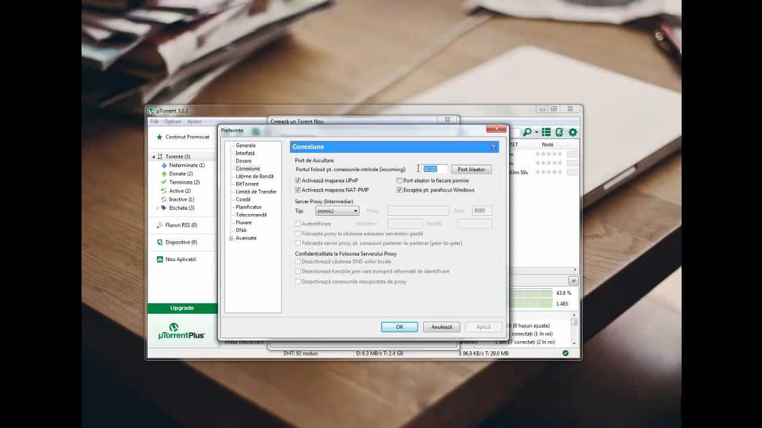Click the Fluxuri RSS feed icon
Image resolution: width=762 pixels, height=428 pixels.
[160, 225]
